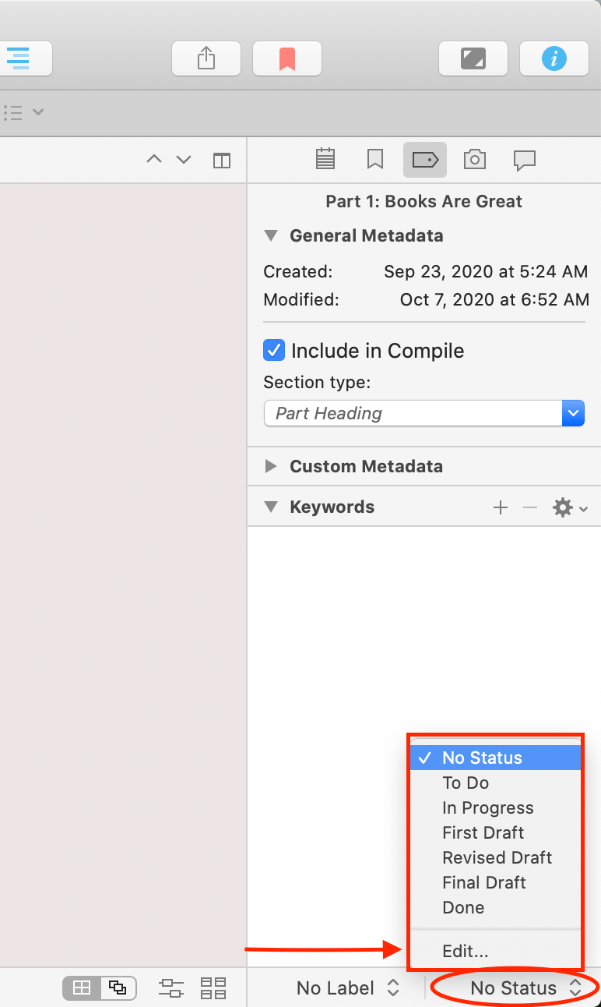This screenshot has height=1007, width=601.
Task: Toggle the split editor icon
Action: pyautogui.click(x=222, y=161)
